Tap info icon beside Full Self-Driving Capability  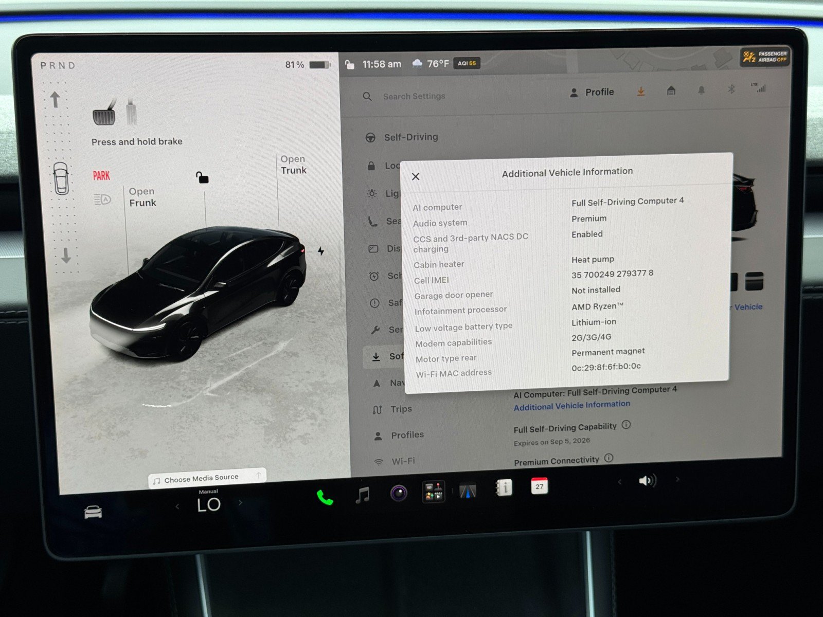click(x=626, y=425)
